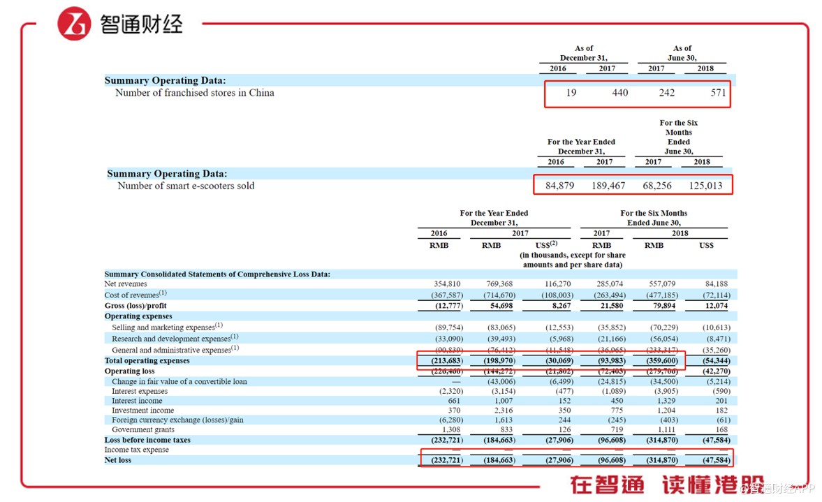Click the 智通财经 brand name text
The width and height of the screenshot is (822, 502).
[142, 24]
